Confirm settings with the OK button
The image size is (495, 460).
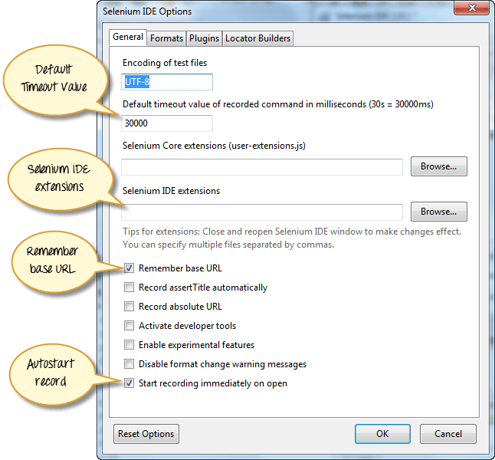coord(382,434)
